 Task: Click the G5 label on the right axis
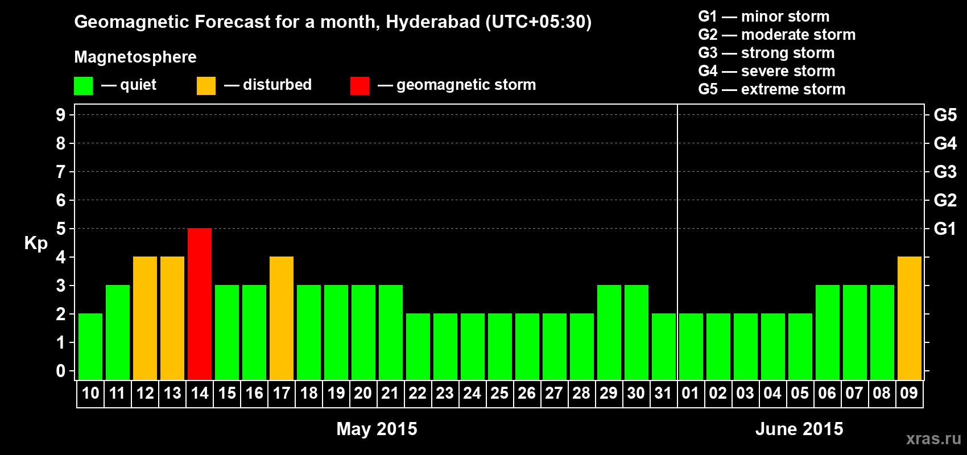point(945,115)
